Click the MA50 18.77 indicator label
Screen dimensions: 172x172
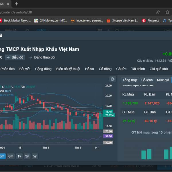(x=5, y=91)
